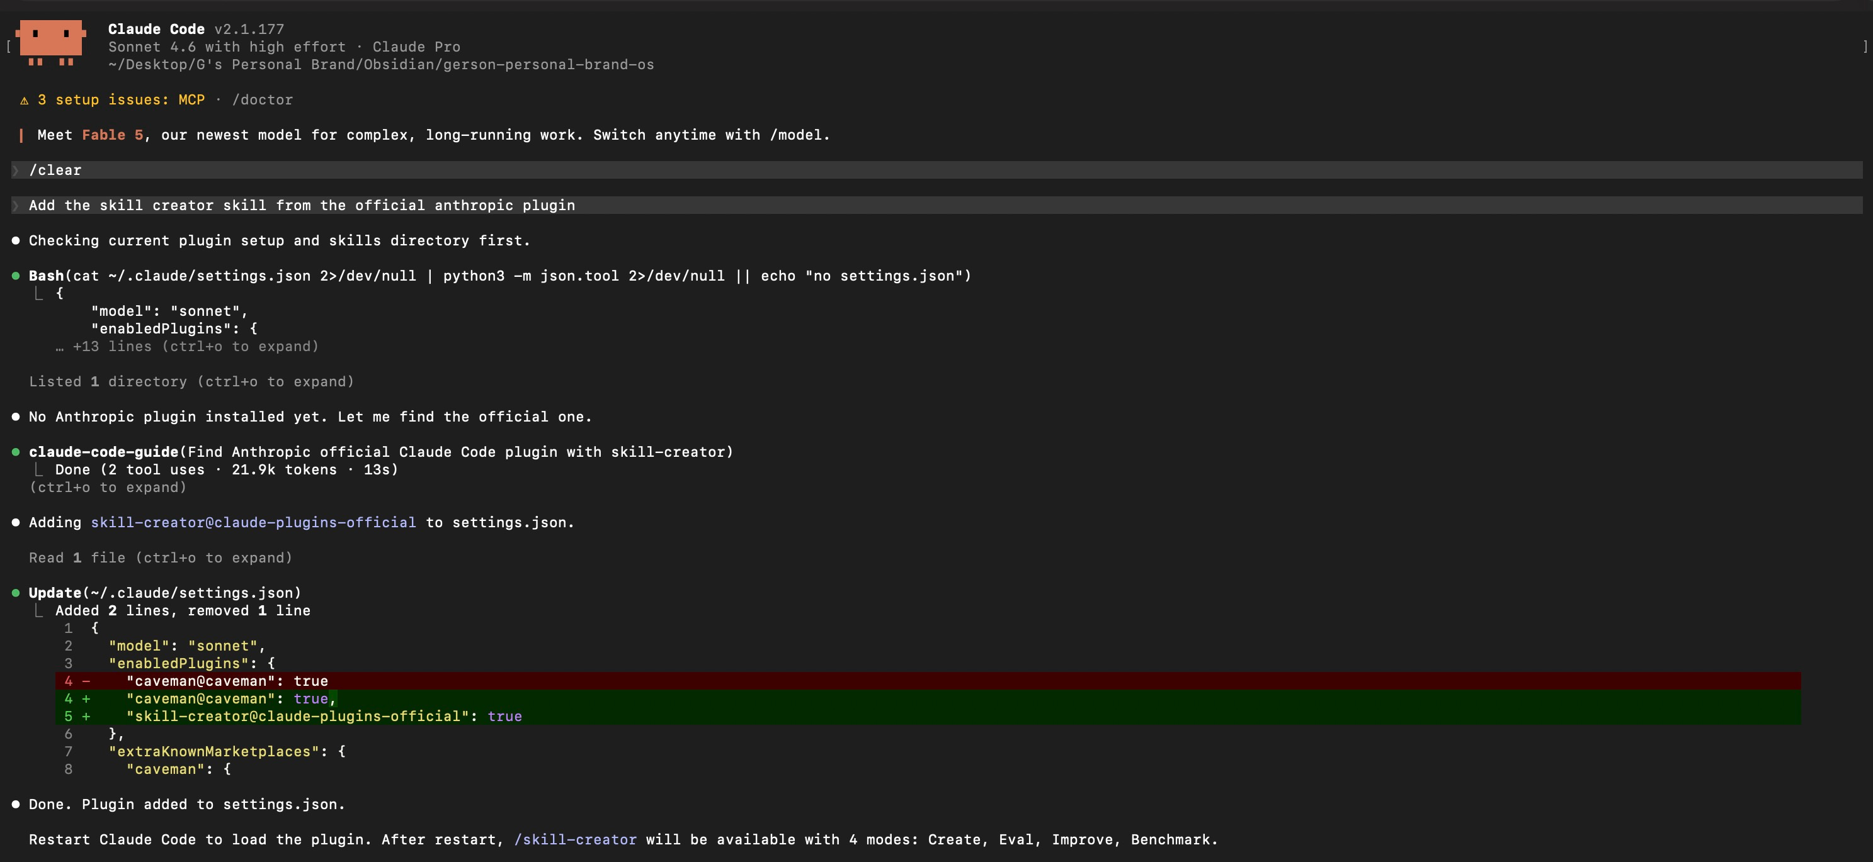Click diff line 3 '"enabledPlugins": {'

(192, 663)
